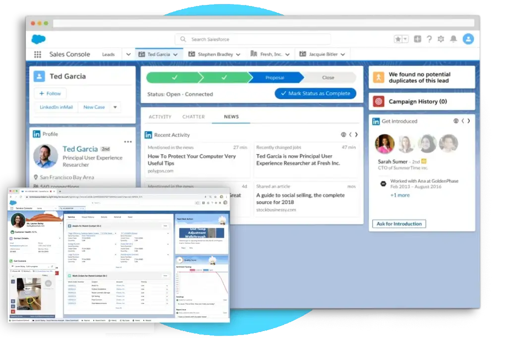Select the Proposal stage in path
This screenshot has height=338, width=507.
[275, 78]
